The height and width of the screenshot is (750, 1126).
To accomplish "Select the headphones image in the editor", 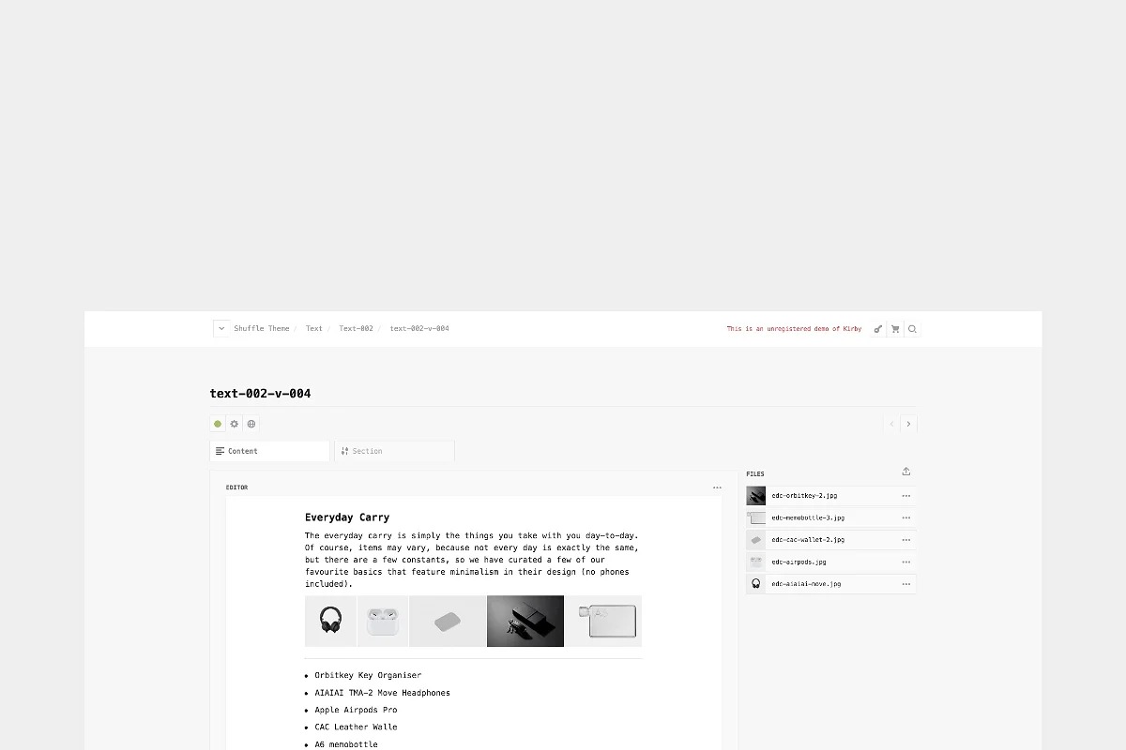I will [330, 621].
